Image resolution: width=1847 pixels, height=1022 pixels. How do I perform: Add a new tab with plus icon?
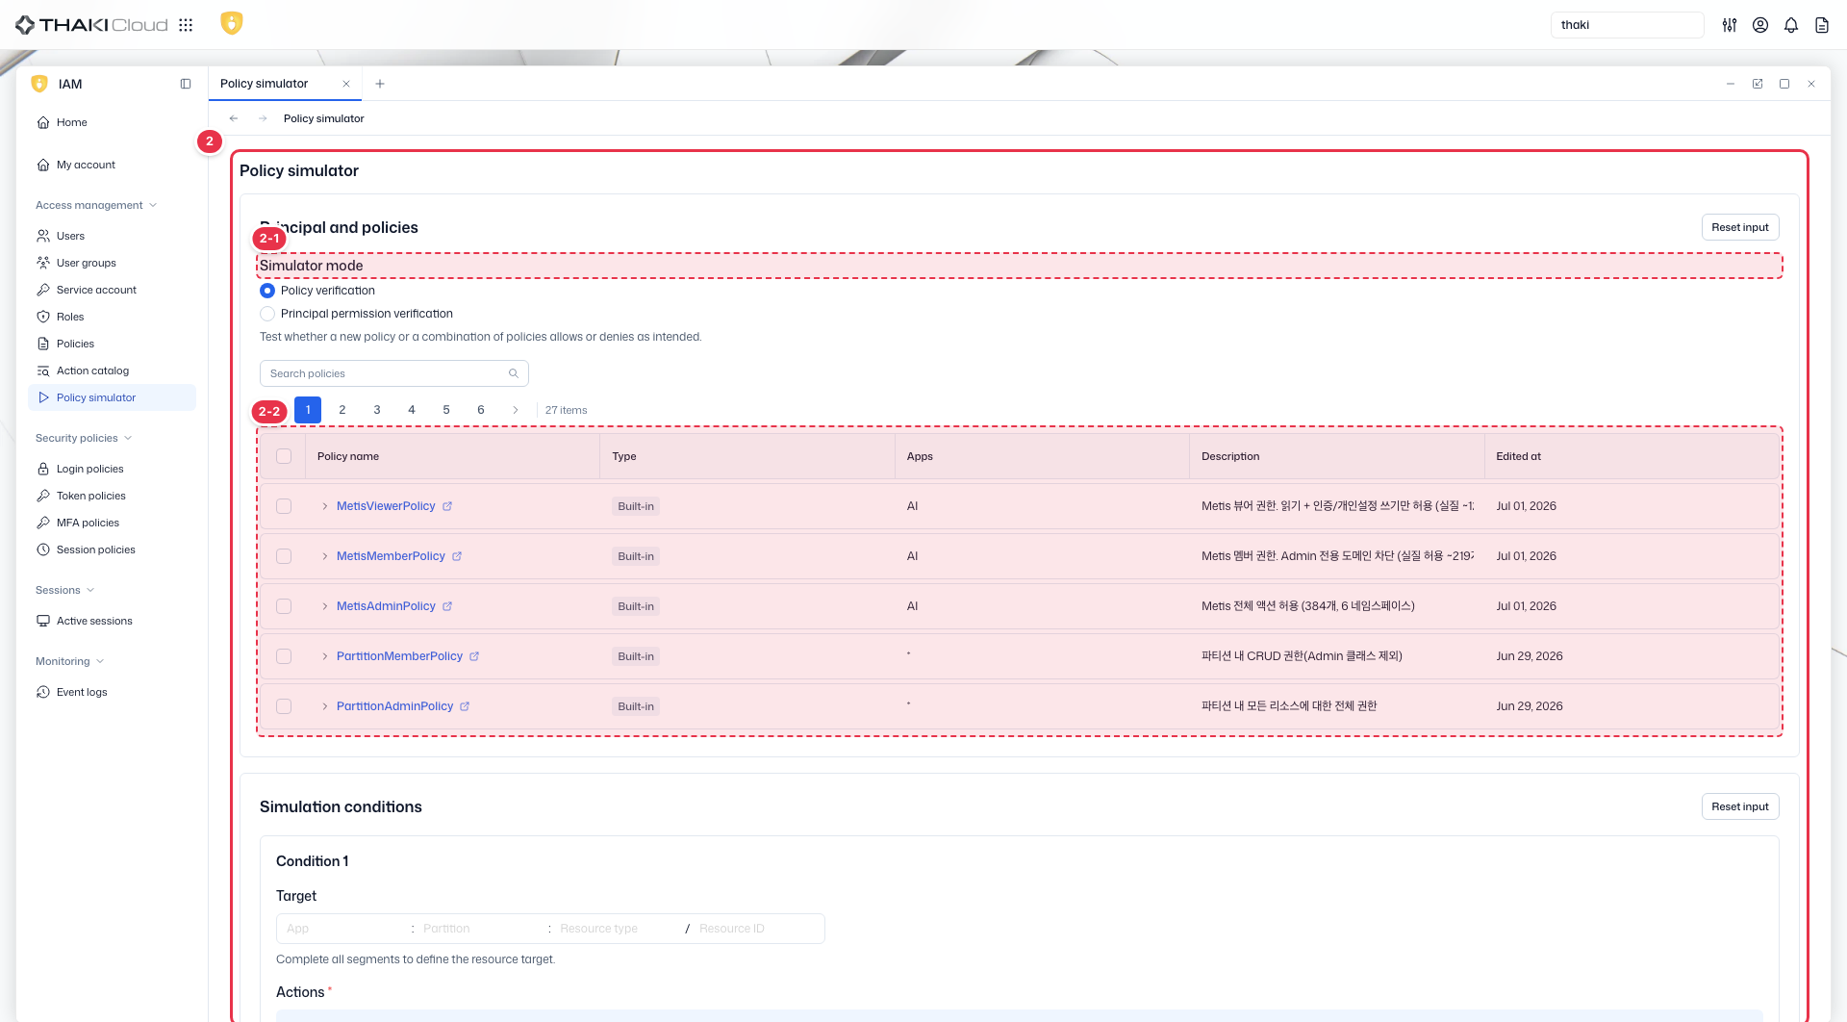tap(380, 84)
